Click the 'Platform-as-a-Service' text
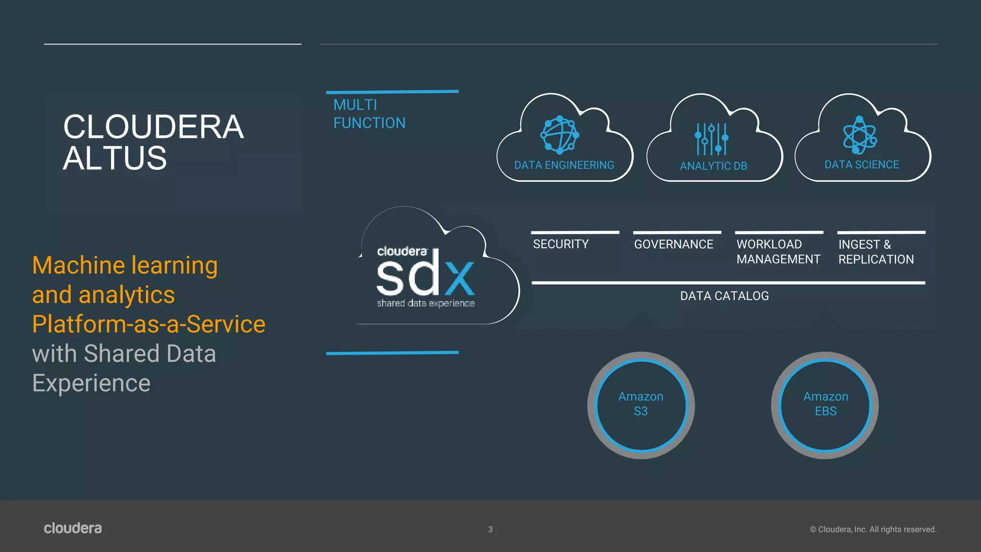981x552 pixels. click(149, 324)
